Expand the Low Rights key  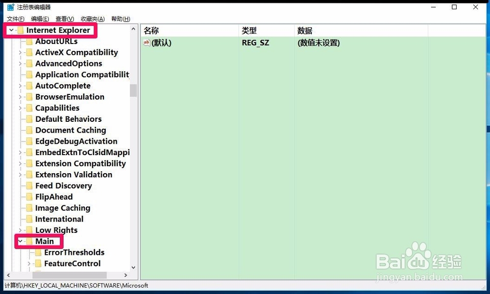pos(20,230)
